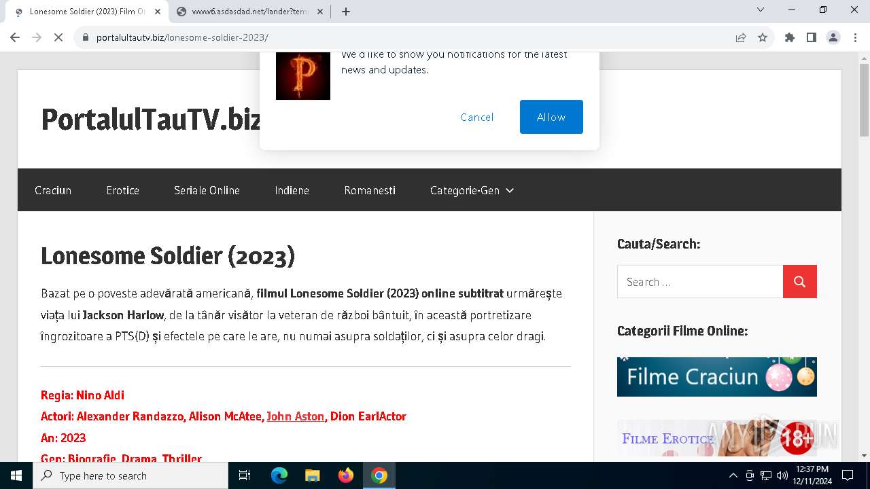Open the Extensions puzzle icon
Image resolution: width=870 pixels, height=489 pixels.
790,37
